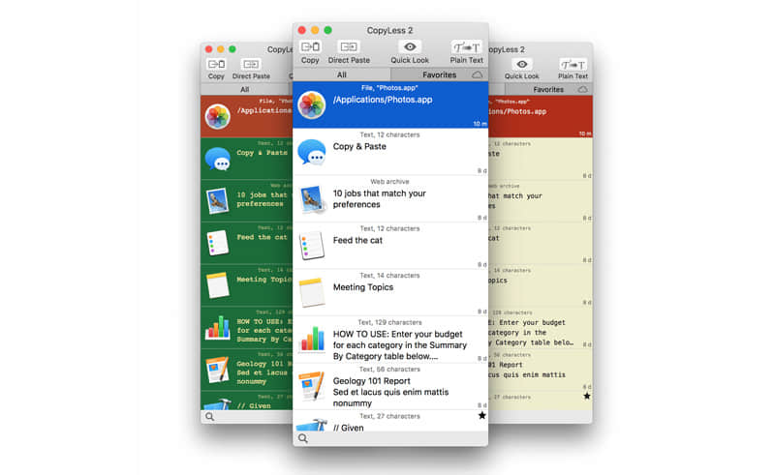Click Direct Paste in the left green window

coord(251,69)
